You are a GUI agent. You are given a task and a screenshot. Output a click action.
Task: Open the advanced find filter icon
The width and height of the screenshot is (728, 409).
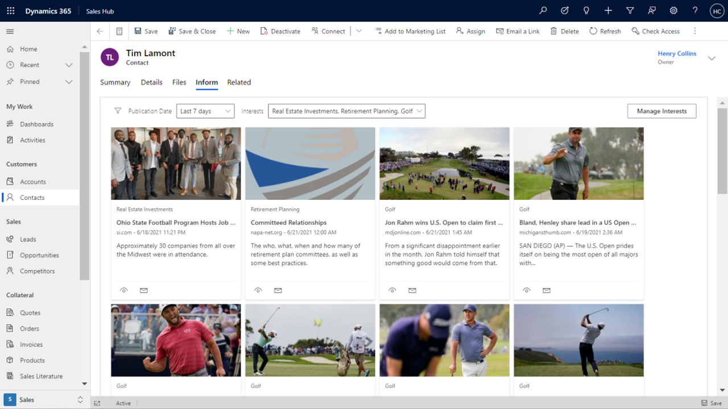(x=630, y=11)
